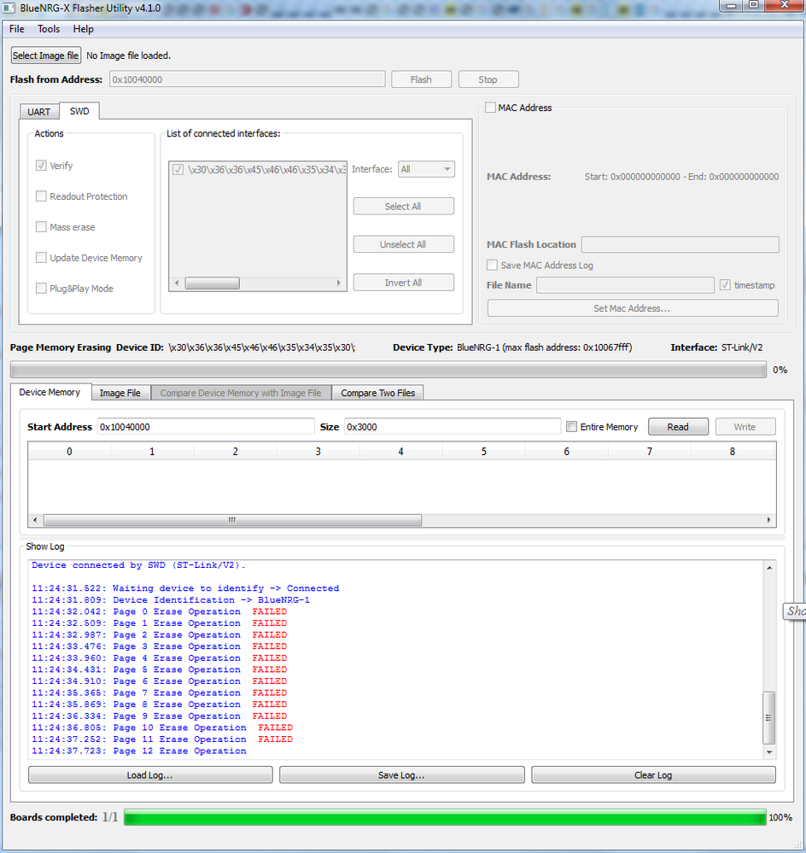Screen dimensions: 806x853
Task: Click the page erasing progress bar
Action: 388,370
